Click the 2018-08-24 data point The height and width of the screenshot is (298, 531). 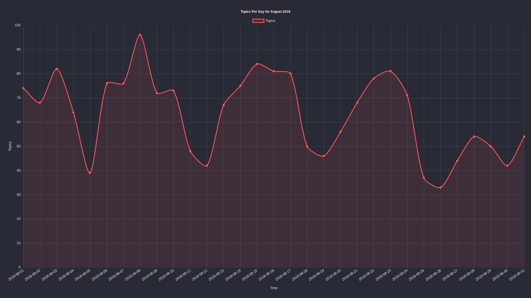coord(407,95)
